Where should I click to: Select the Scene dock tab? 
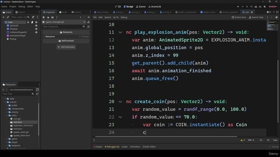click(x=7, y=12)
